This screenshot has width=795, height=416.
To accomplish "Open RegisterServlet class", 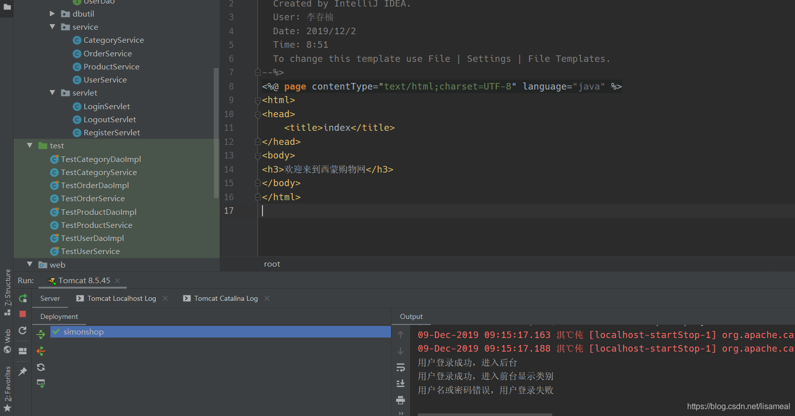I will click(x=111, y=132).
